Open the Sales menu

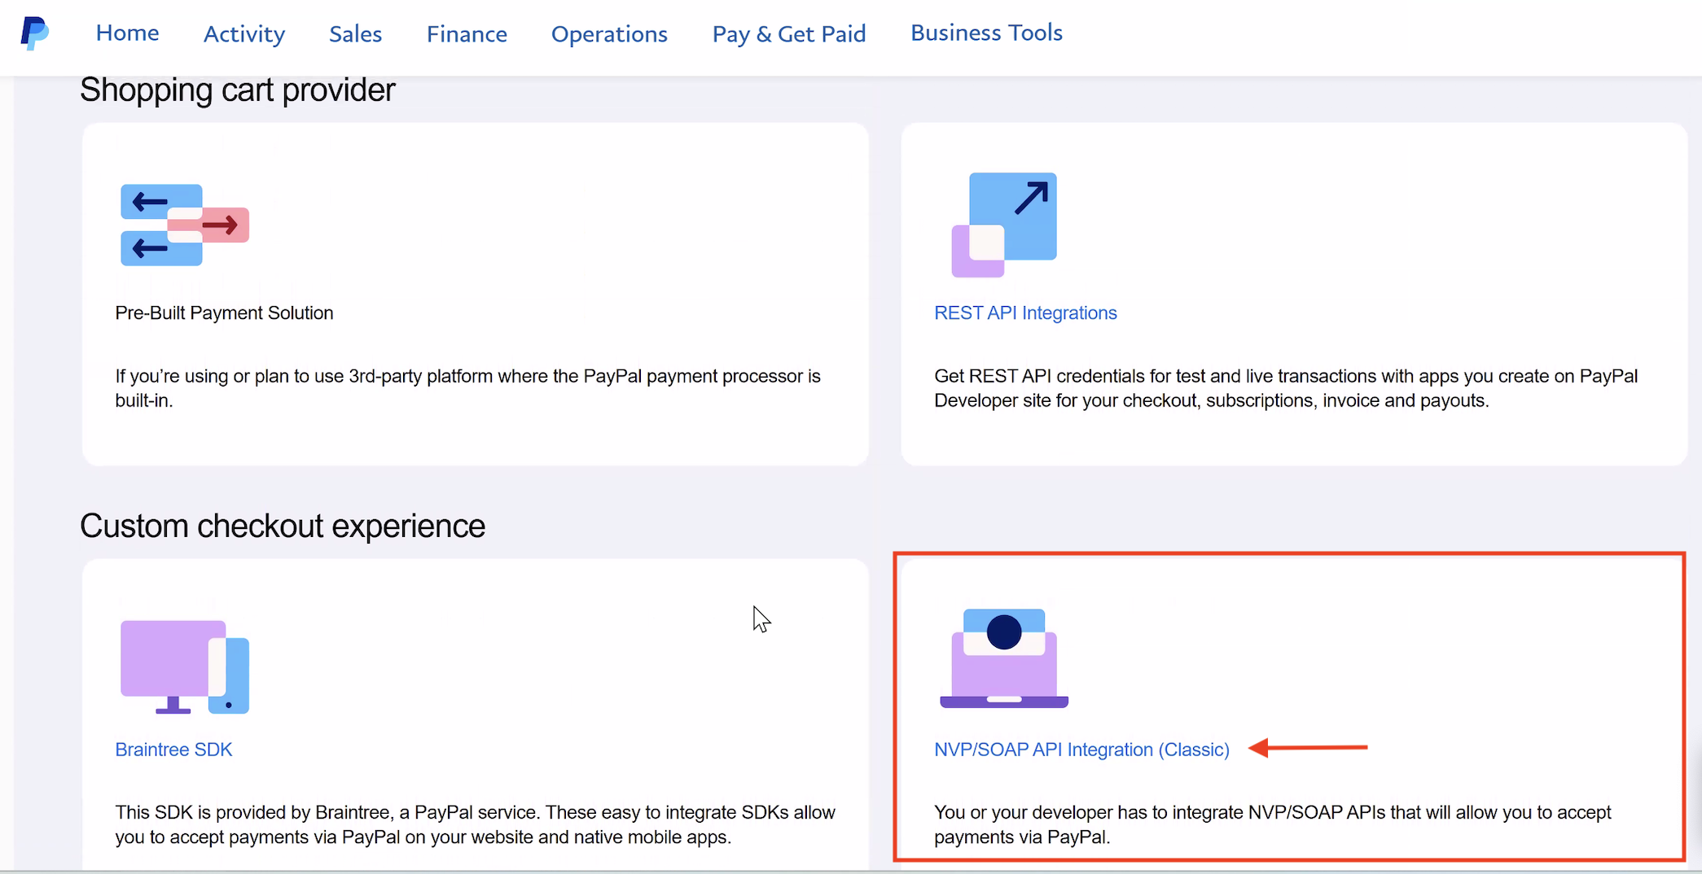(355, 33)
